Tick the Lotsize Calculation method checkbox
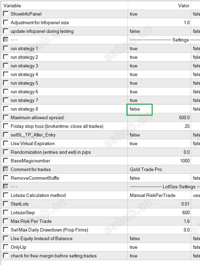This screenshot has width=200, height=265. (x=6, y=195)
